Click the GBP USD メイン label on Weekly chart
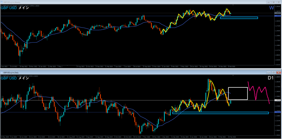The image size is (282, 139). (x=14, y=8)
